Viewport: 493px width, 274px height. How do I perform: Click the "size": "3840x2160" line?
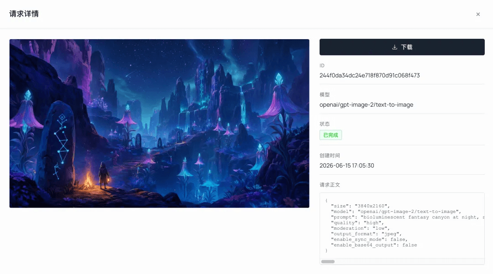click(360, 206)
